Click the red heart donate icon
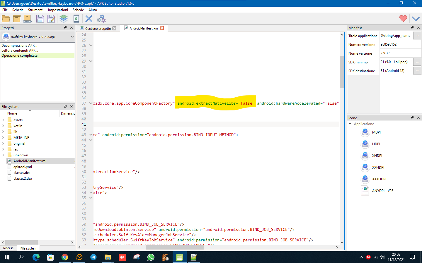Image resolution: width=422 pixels, height=263 pixels. [403, 18]
